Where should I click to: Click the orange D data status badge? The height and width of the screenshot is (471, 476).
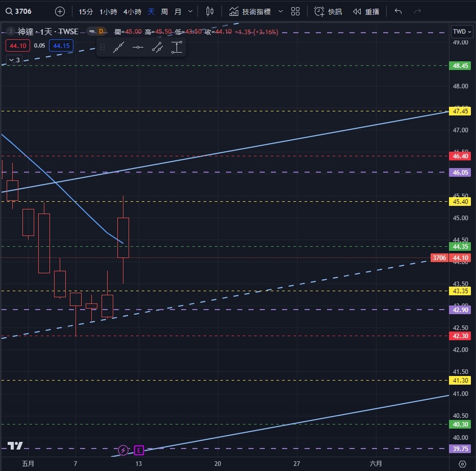pos(101,31)
